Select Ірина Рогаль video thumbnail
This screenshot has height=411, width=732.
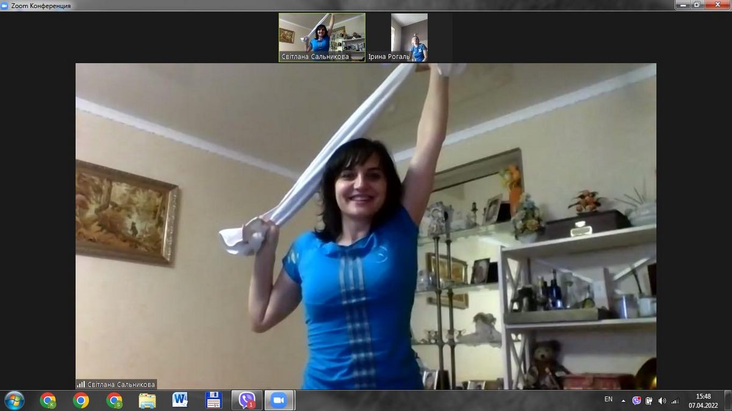pyautogui.click(x=409, y=37)
